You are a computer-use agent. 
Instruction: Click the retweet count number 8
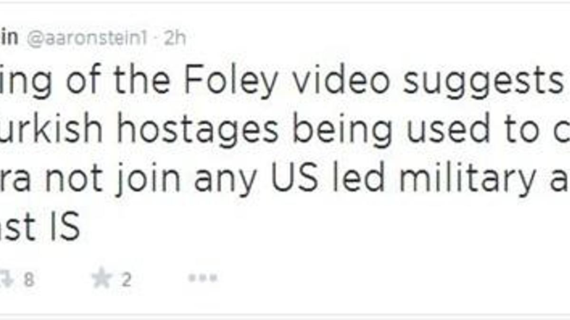(29, 280)
